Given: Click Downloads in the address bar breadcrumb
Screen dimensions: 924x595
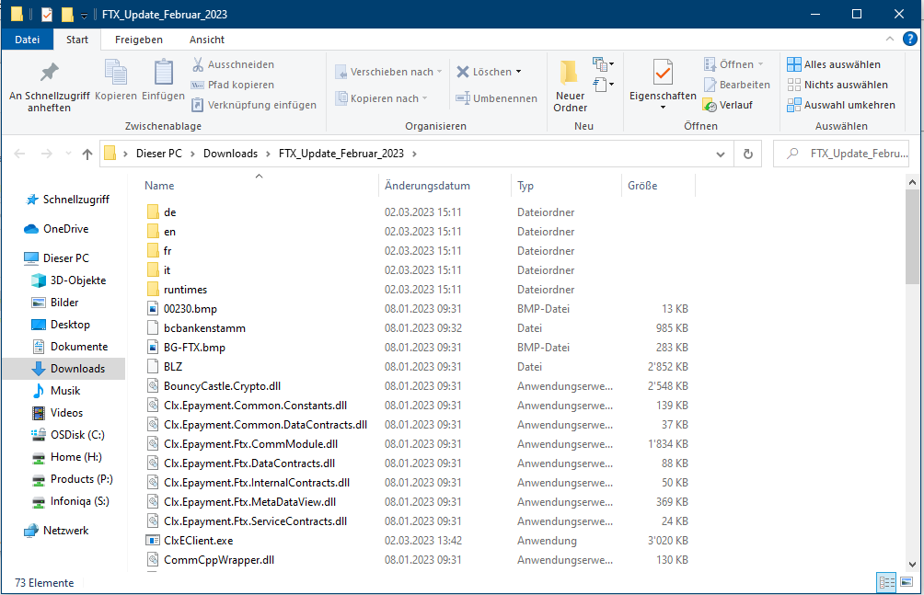Looking at the screenshot, I should (230, 154).
